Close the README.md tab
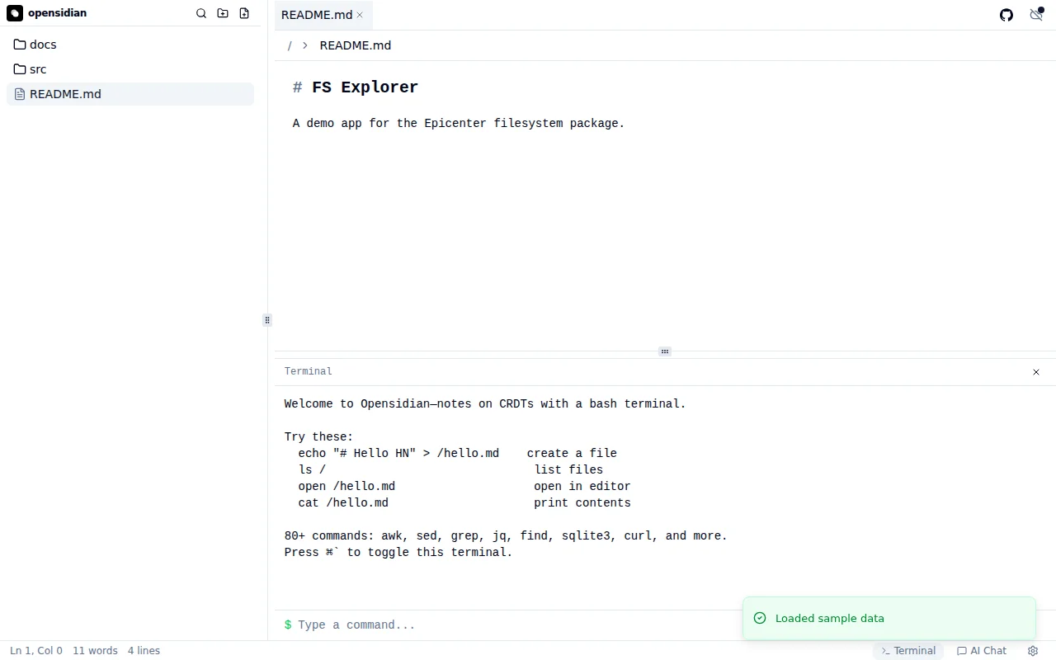This screenshot has height=660, width=1056. (360, 15)
